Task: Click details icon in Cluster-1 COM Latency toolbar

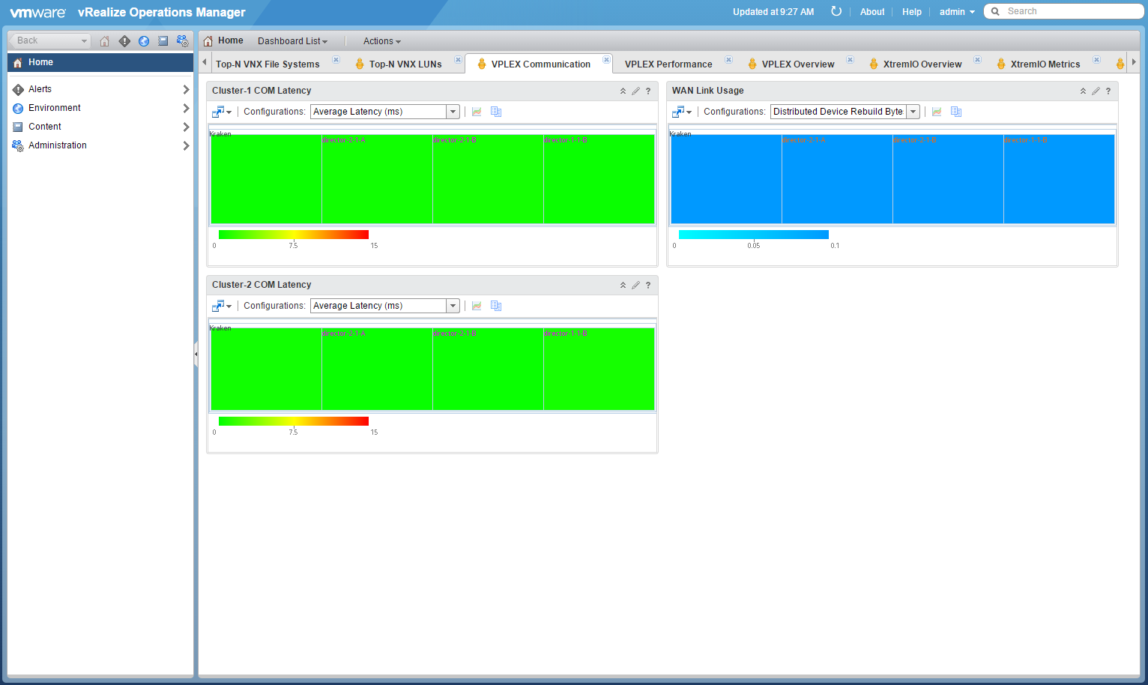Action: pyautogui.click(x=496, y=112)
